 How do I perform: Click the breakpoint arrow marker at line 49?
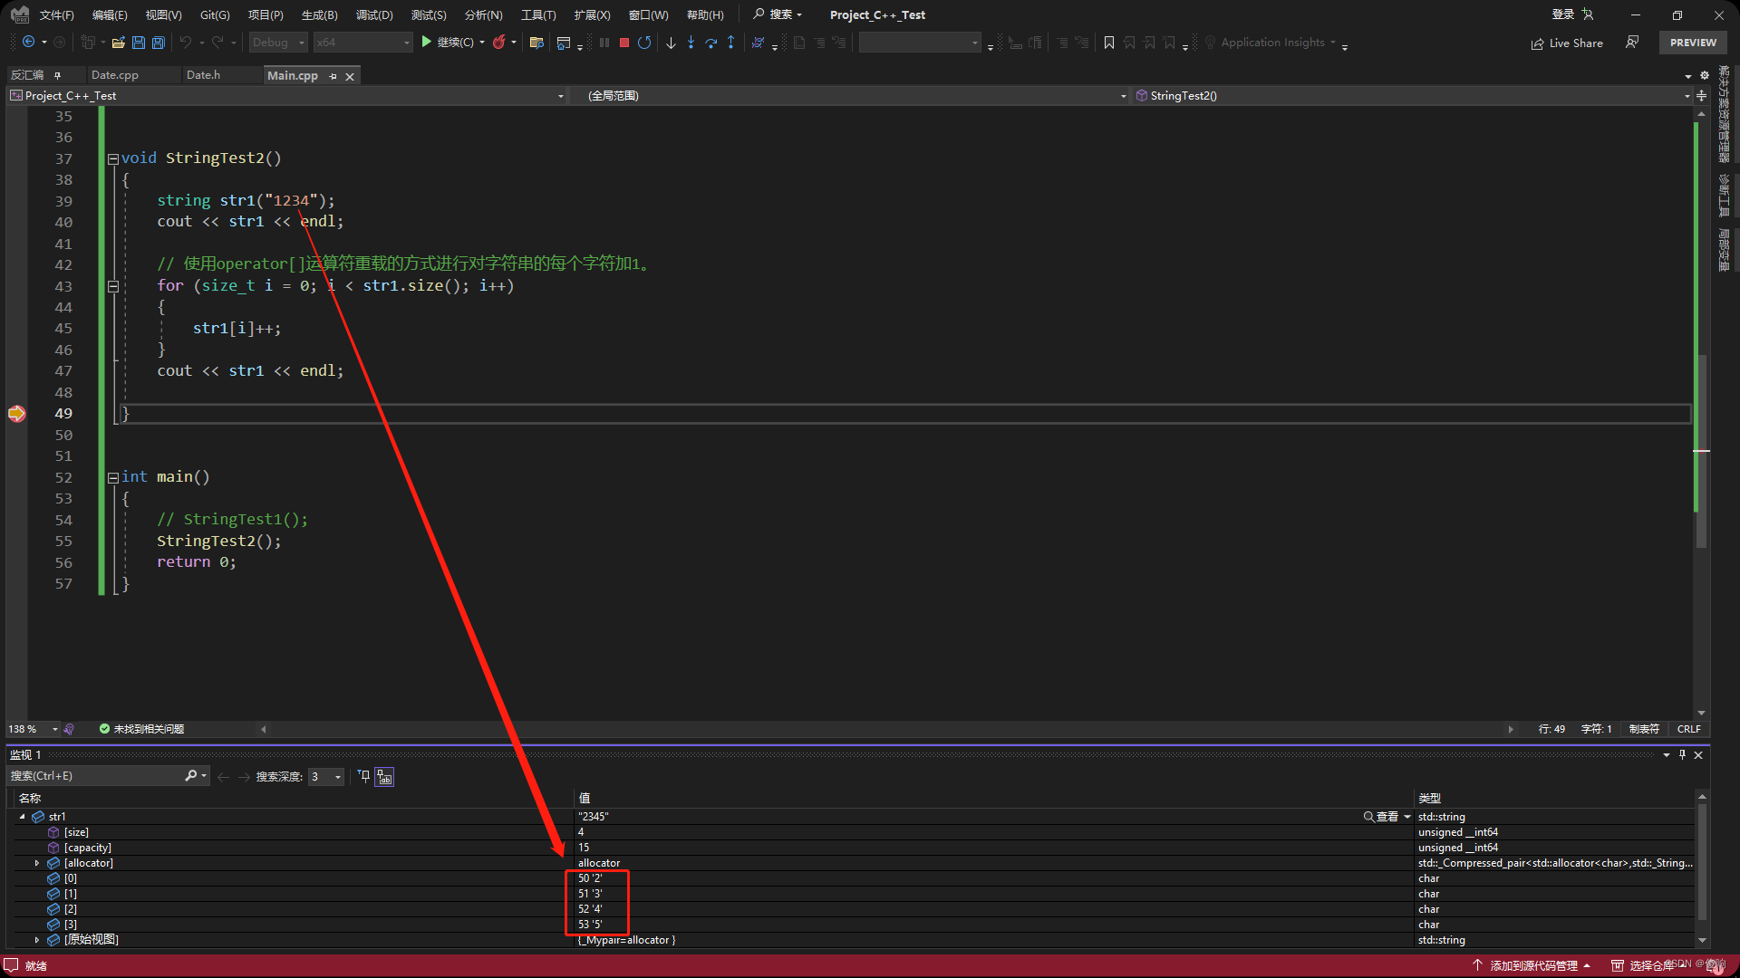tap(17, 414)
